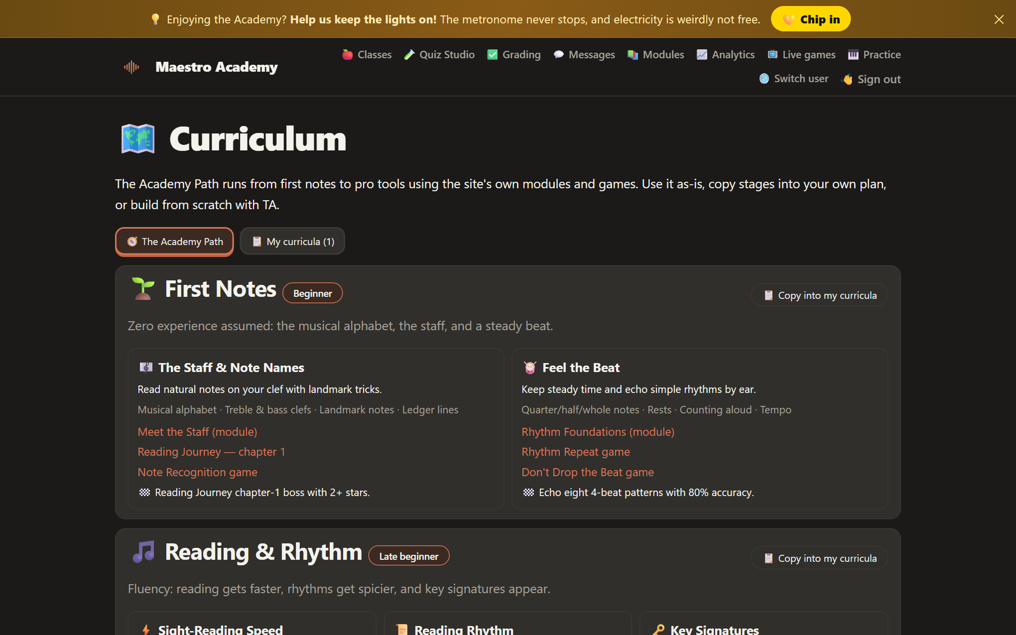1016x635 pixels.
Task: Click the score icon beside The Staff & Note Names
Action: (146, 368)
